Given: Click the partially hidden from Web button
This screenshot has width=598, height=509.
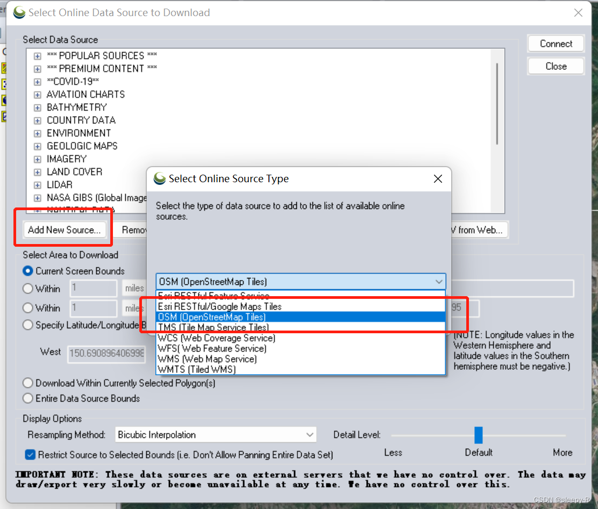Looking at the screenshot, I should (x=479, y=230).
